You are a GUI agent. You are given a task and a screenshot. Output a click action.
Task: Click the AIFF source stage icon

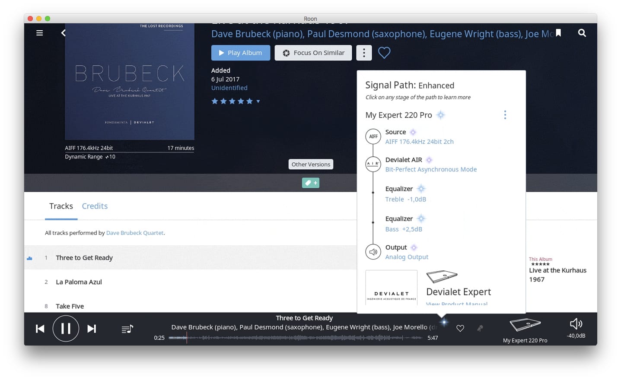(x=373, y=136)
